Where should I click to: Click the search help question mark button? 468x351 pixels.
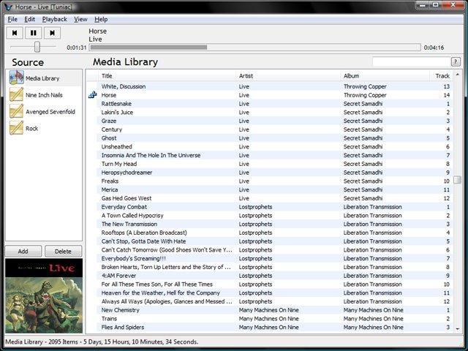tap(456, 61)
